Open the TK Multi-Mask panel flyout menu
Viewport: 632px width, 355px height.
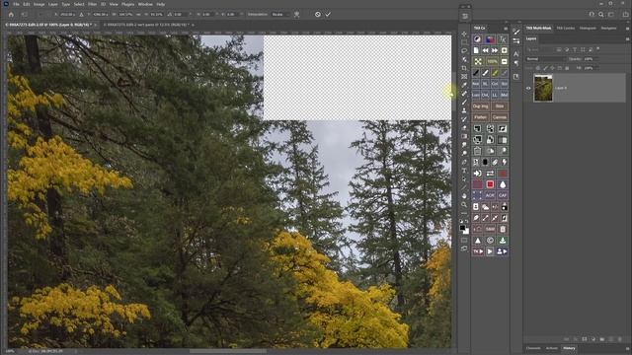pos(627,29)
